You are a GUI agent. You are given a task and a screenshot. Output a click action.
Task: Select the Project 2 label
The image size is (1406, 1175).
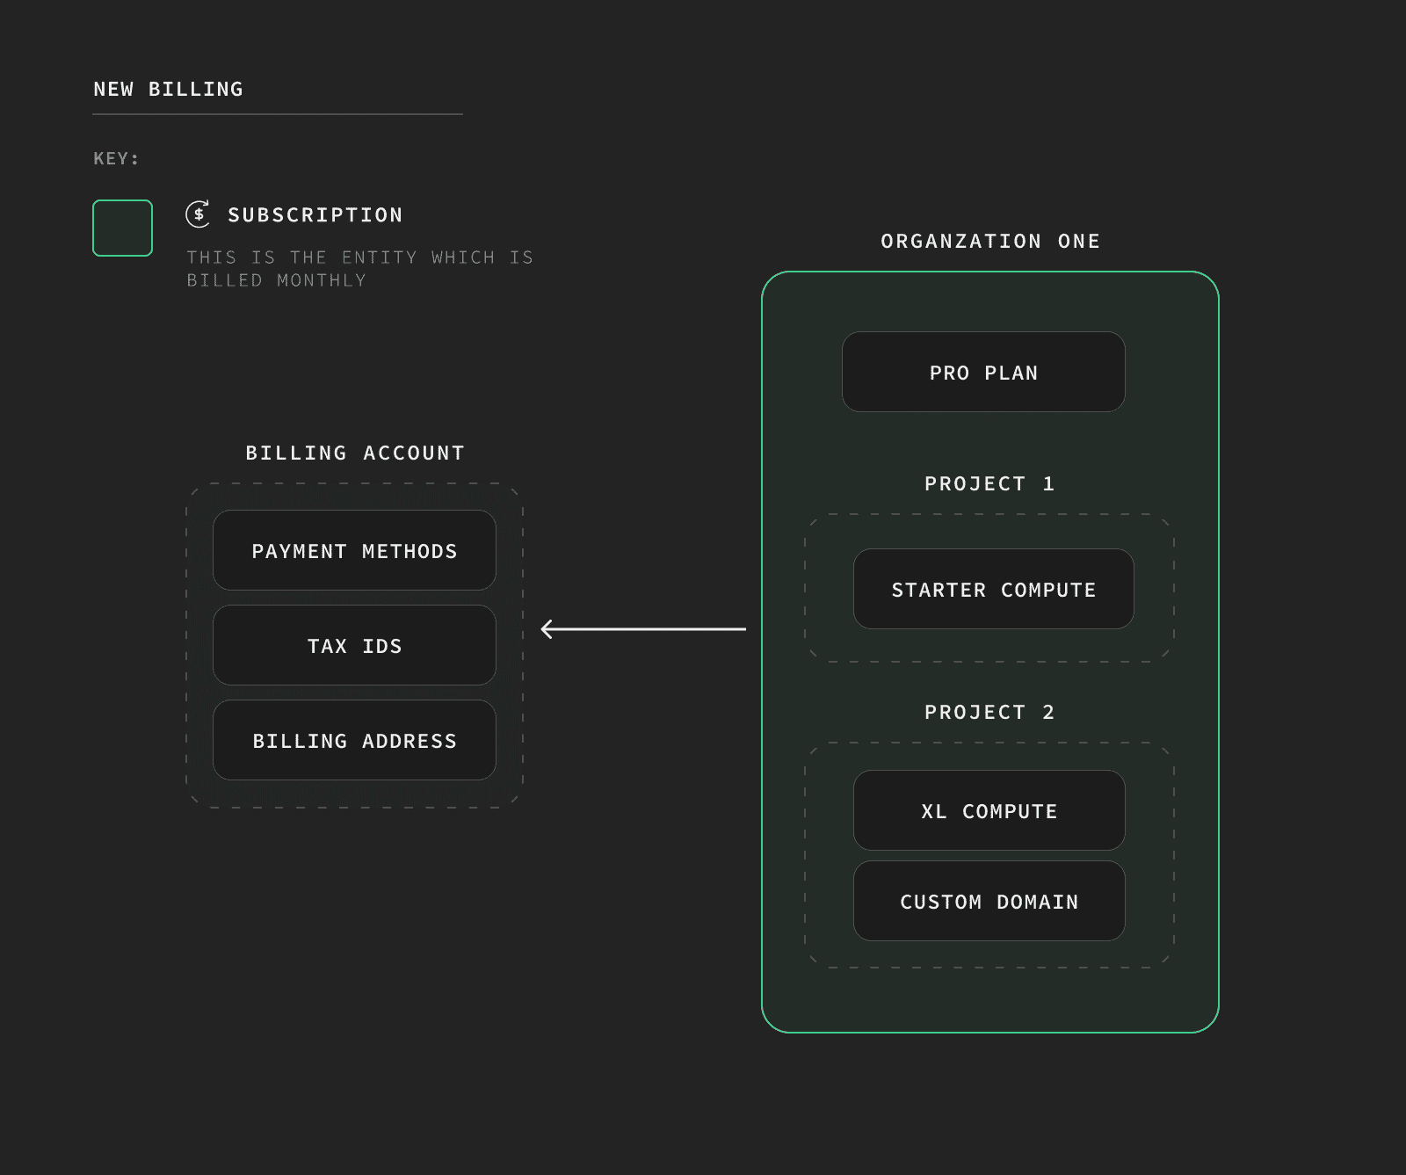tap(989, 713)
